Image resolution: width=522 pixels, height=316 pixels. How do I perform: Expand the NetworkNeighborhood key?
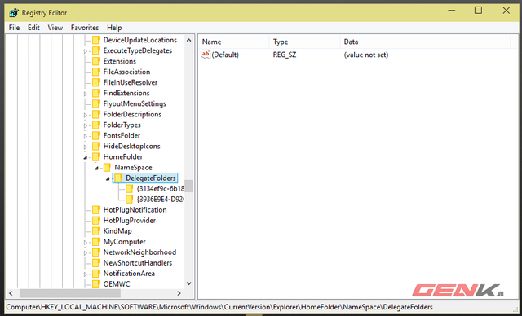85,253
